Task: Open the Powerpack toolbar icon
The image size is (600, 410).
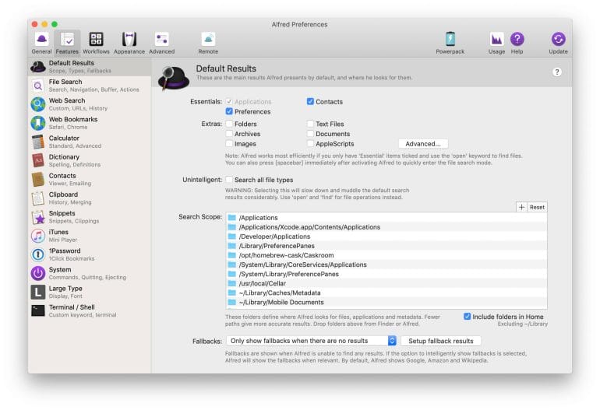Action: tap(450, 39)
